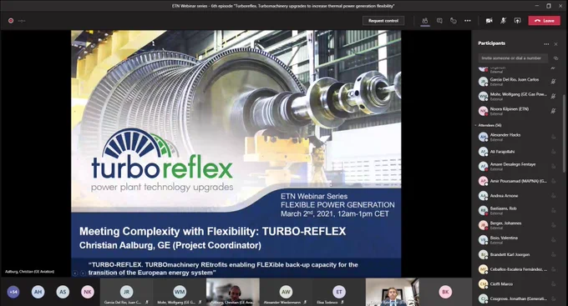Open the Show participants panel icon
The image size is (568, 306).
[x=425, y=21]
